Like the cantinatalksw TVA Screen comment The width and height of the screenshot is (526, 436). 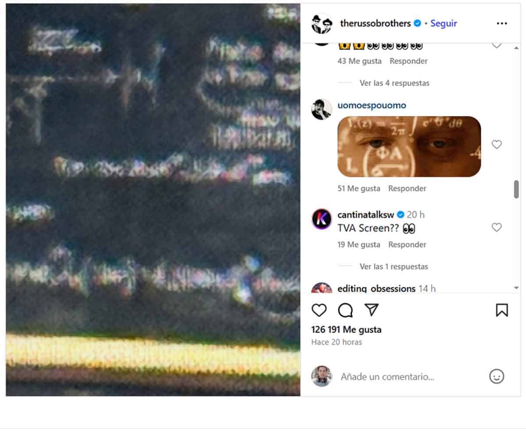497,227
